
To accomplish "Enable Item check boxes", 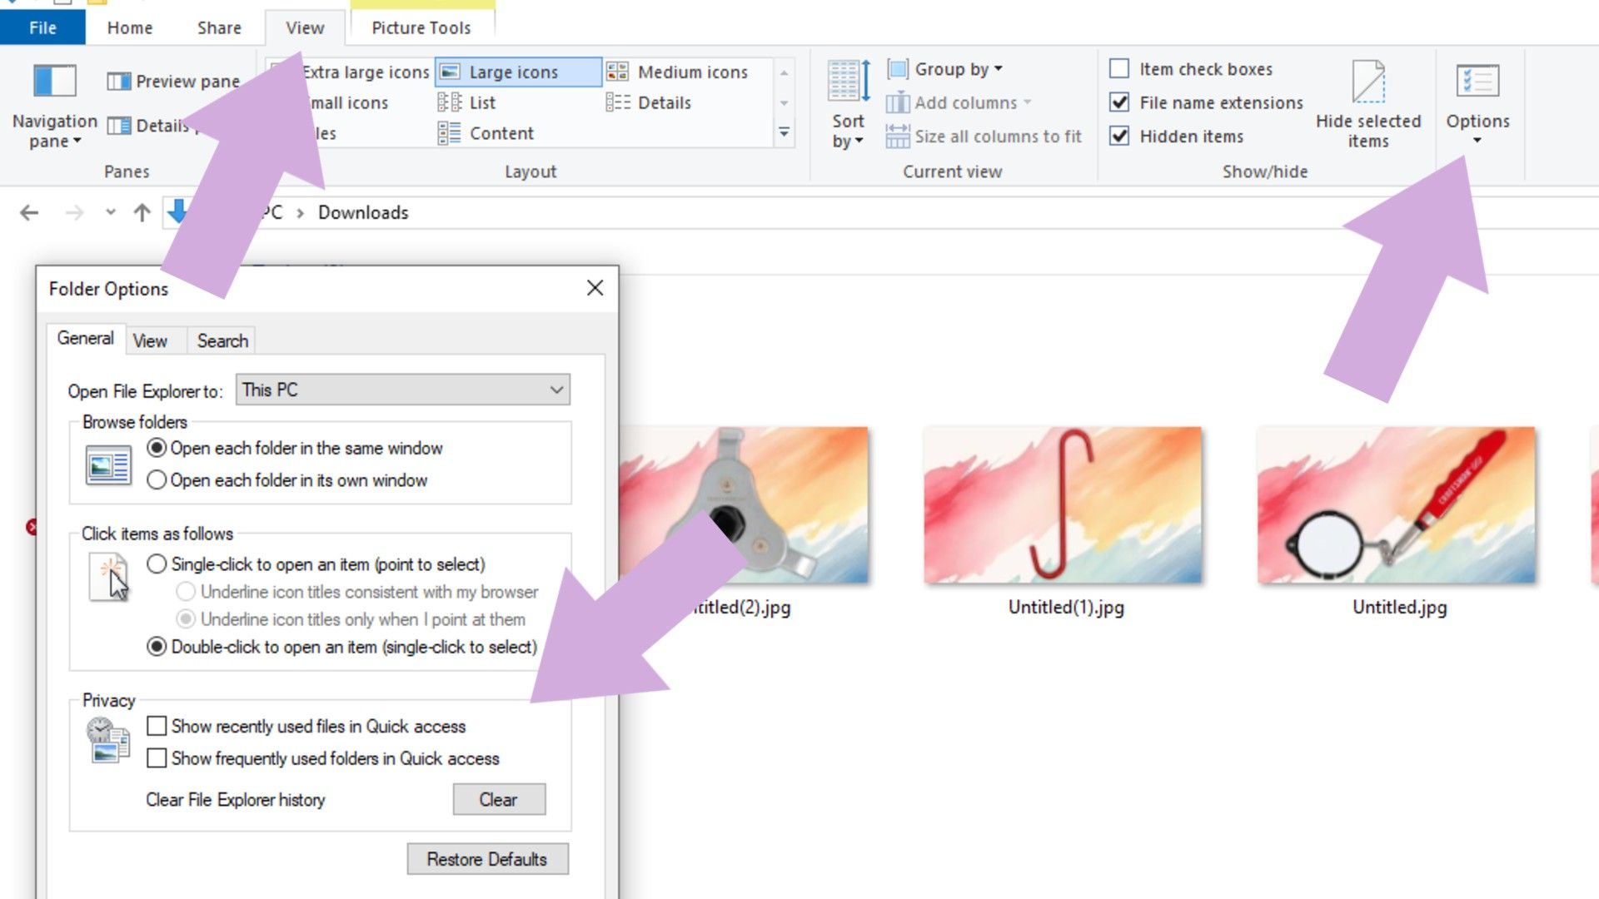I will pyautogui.click(x=1119, y=68).
